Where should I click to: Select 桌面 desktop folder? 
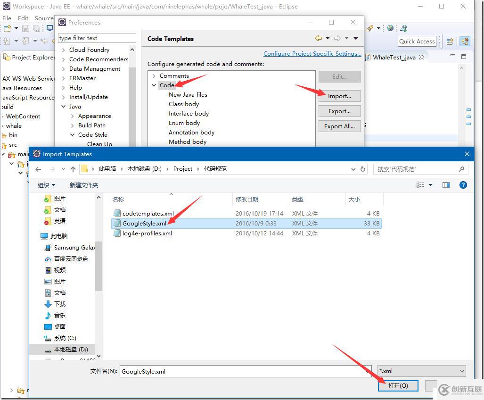click(x=56, y=327)
